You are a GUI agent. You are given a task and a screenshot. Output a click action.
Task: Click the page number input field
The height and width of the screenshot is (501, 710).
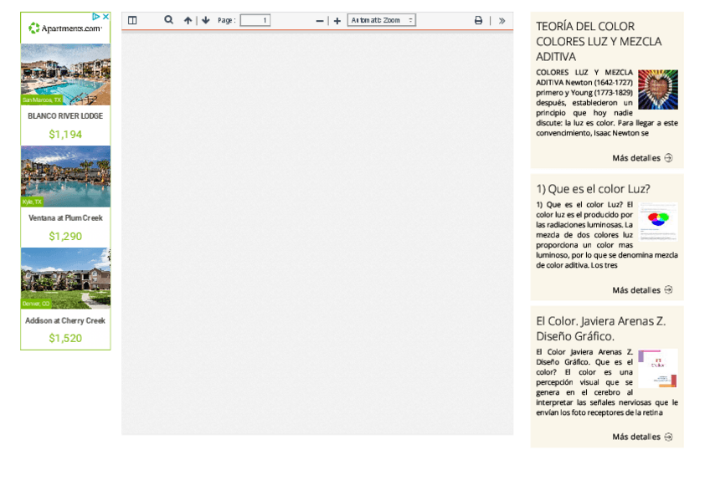(x=255, y=20)
